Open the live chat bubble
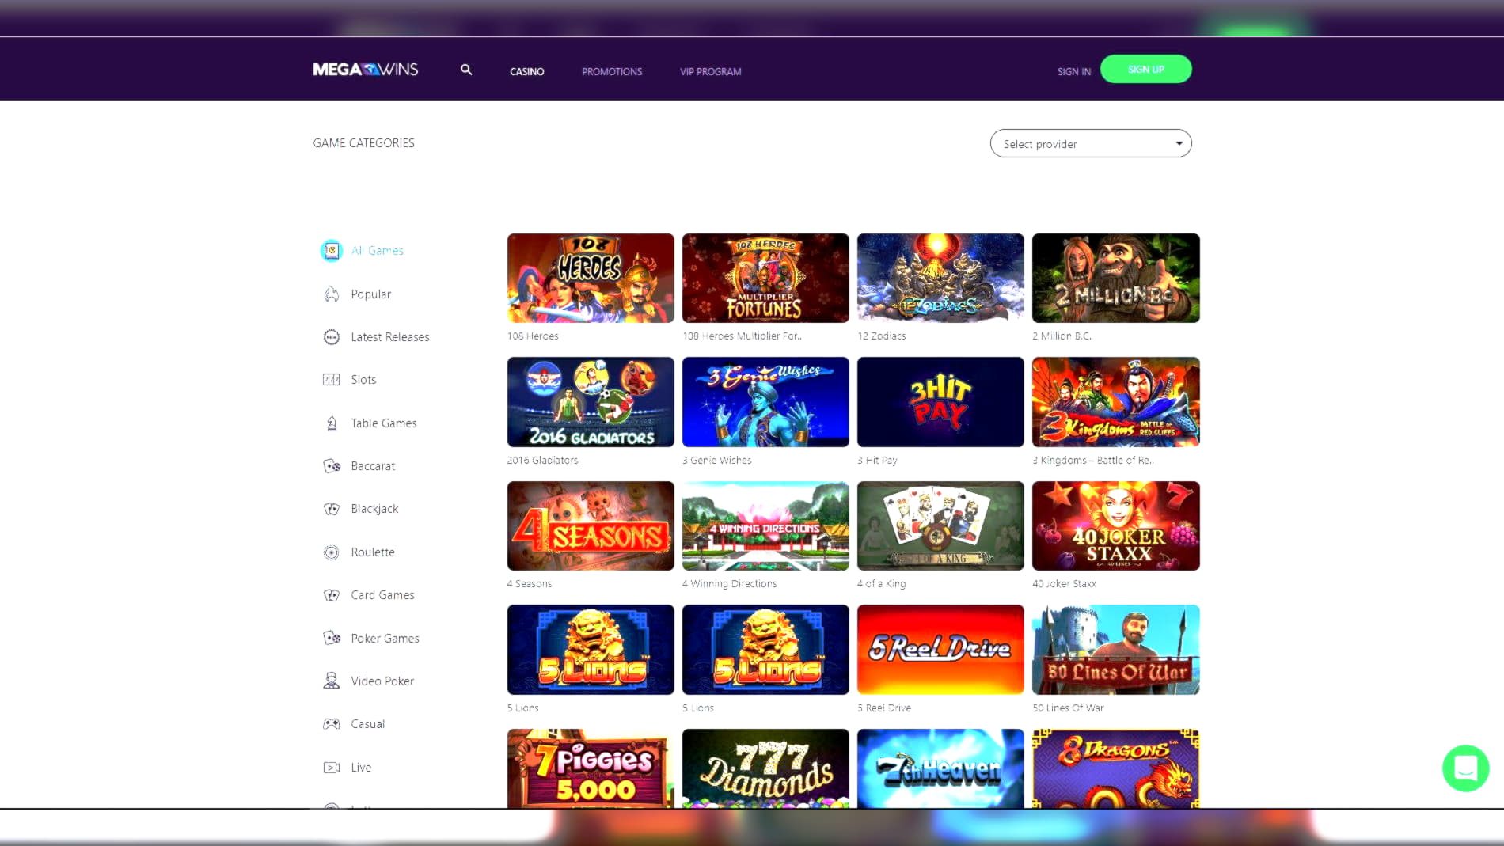The height and width of the screenshot is (846, 1504). [x=1465, y=768]
